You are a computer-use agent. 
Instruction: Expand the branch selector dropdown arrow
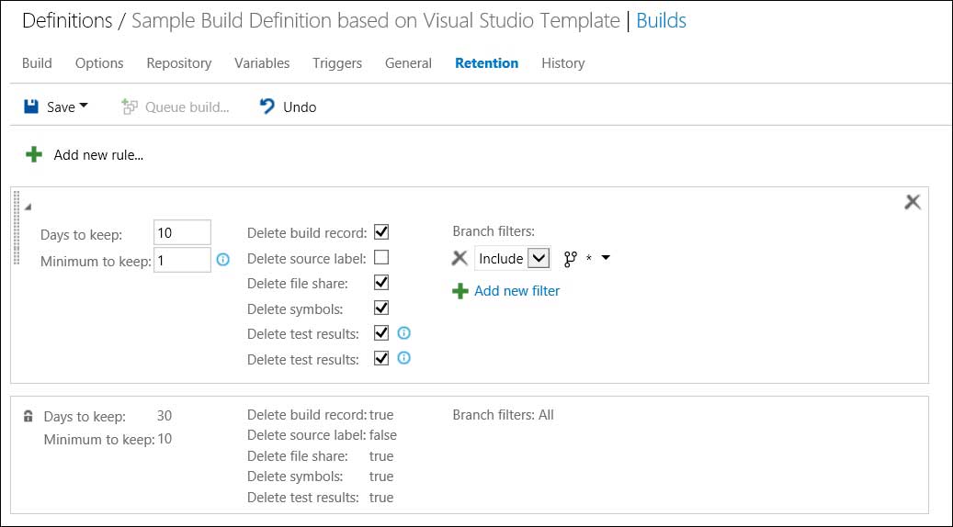(x=606, y=259)
